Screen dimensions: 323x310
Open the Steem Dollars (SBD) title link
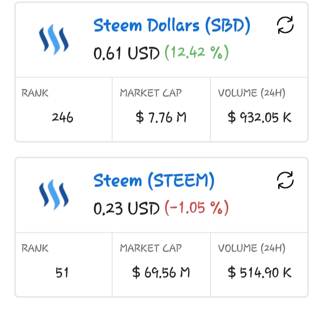tap(172, 26)
